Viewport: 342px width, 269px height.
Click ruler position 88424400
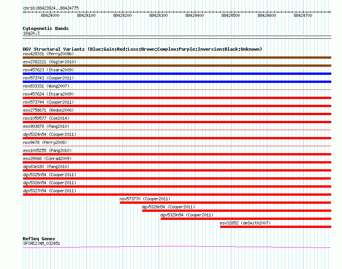[x=194, y=15]
